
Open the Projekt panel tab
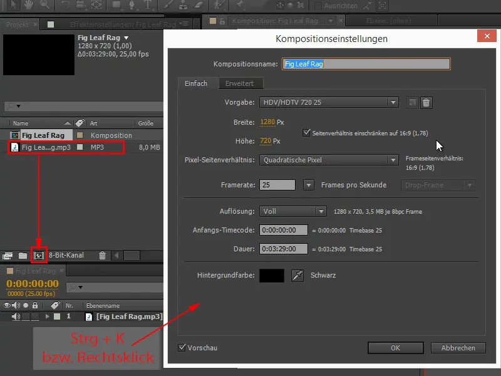tap(18, 24)
